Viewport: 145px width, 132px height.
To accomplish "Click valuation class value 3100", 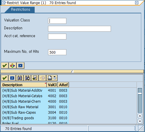I will [52, 118].
